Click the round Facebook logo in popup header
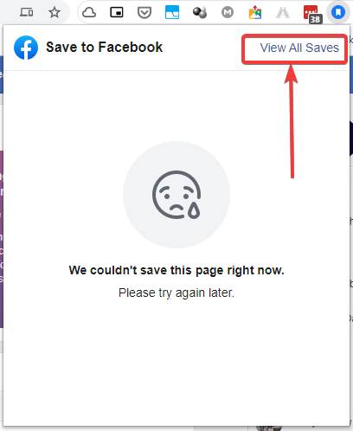The height and width of the screenshot is (431, 353). pos(26,48)
